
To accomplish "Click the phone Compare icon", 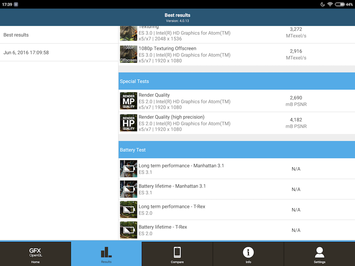I will [177, 252].
